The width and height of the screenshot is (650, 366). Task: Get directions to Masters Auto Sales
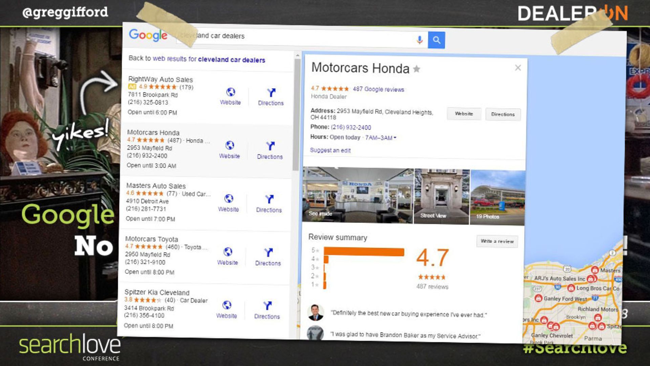(269, 204)
